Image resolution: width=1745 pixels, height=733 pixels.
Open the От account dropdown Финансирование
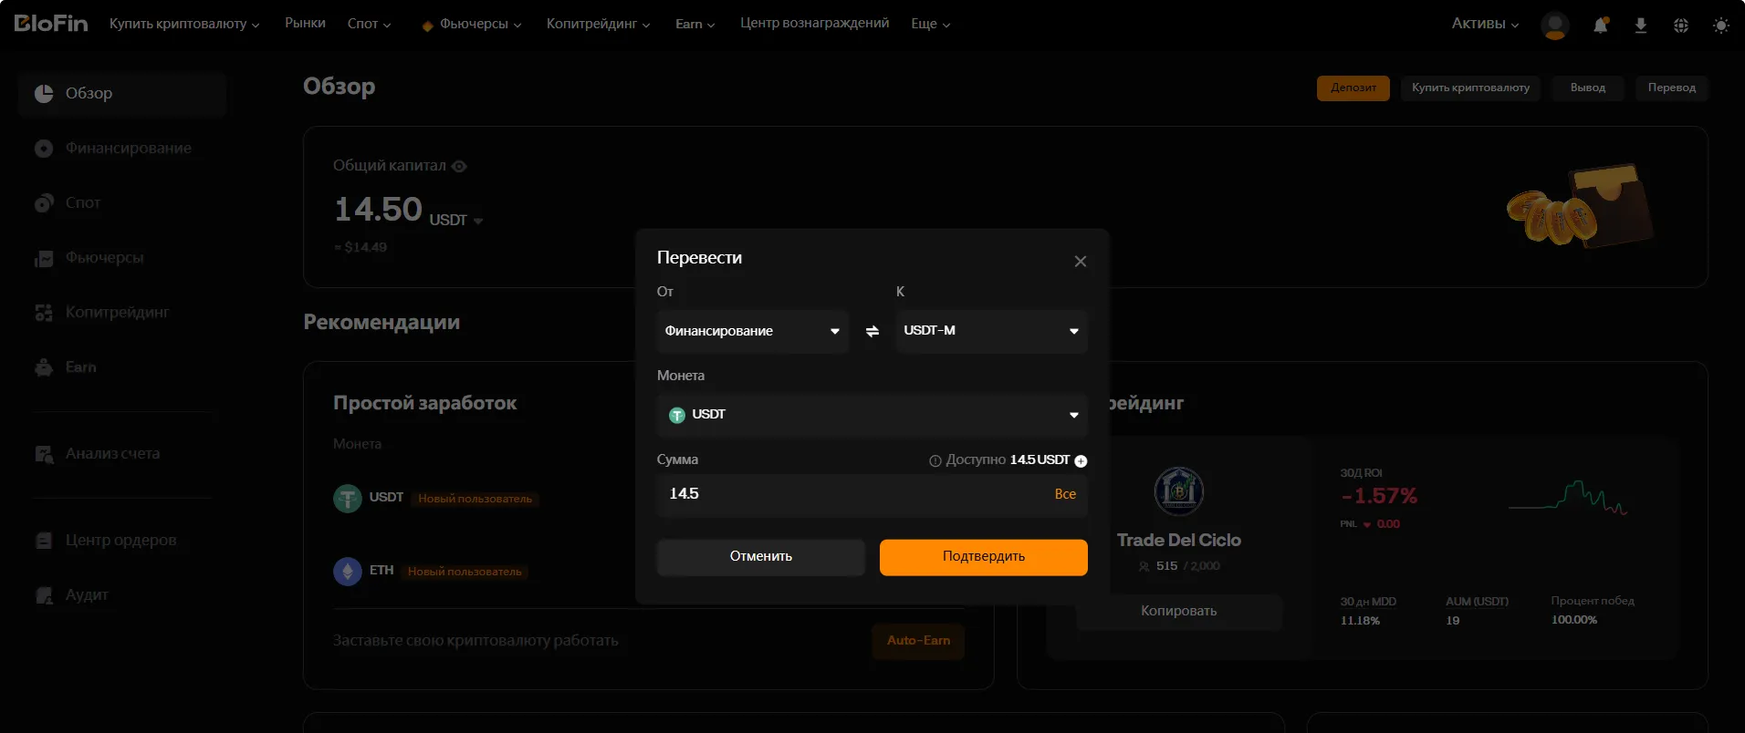pos(753,331)
